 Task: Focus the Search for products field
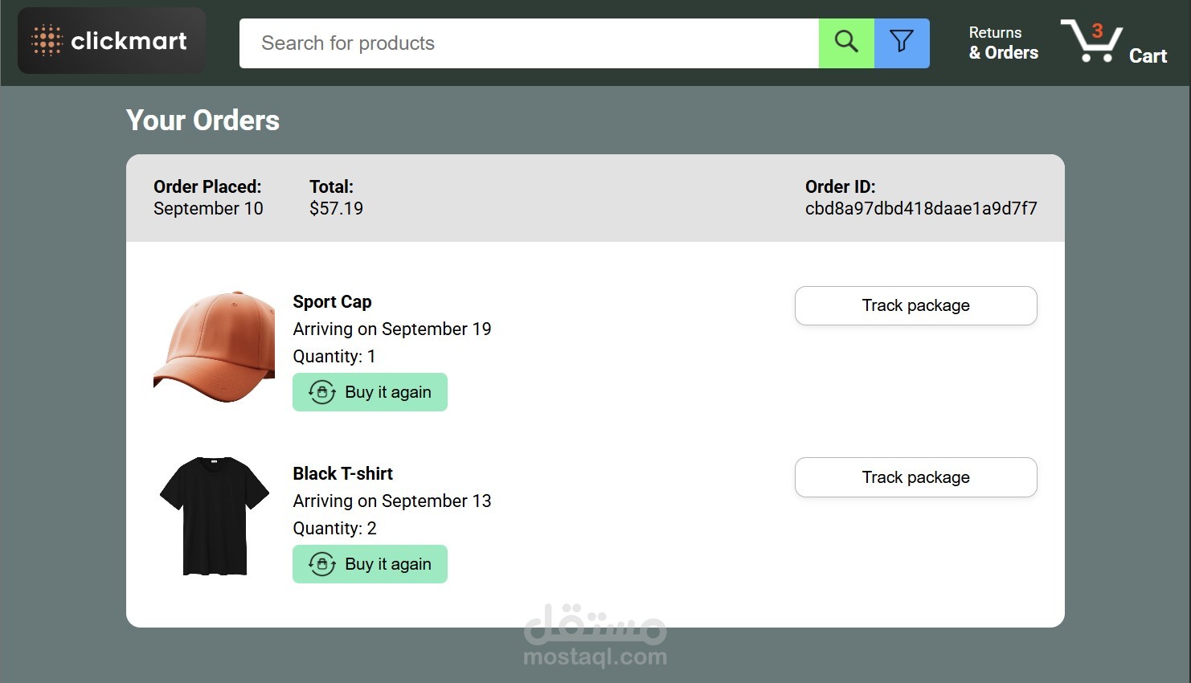pos(529,43)
